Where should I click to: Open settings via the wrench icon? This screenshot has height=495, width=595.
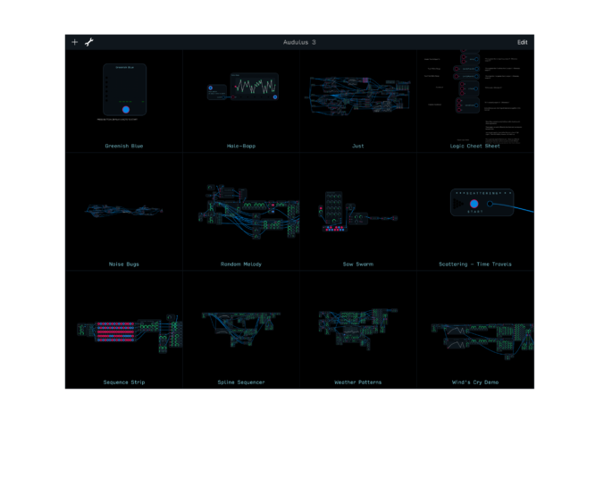(89, 42)
